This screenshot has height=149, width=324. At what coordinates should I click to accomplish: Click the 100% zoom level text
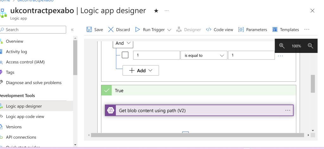(x=296, y=46)
